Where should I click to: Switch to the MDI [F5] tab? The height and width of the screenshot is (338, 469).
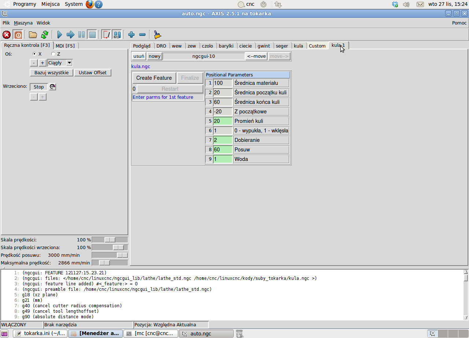tap(65, 46)
